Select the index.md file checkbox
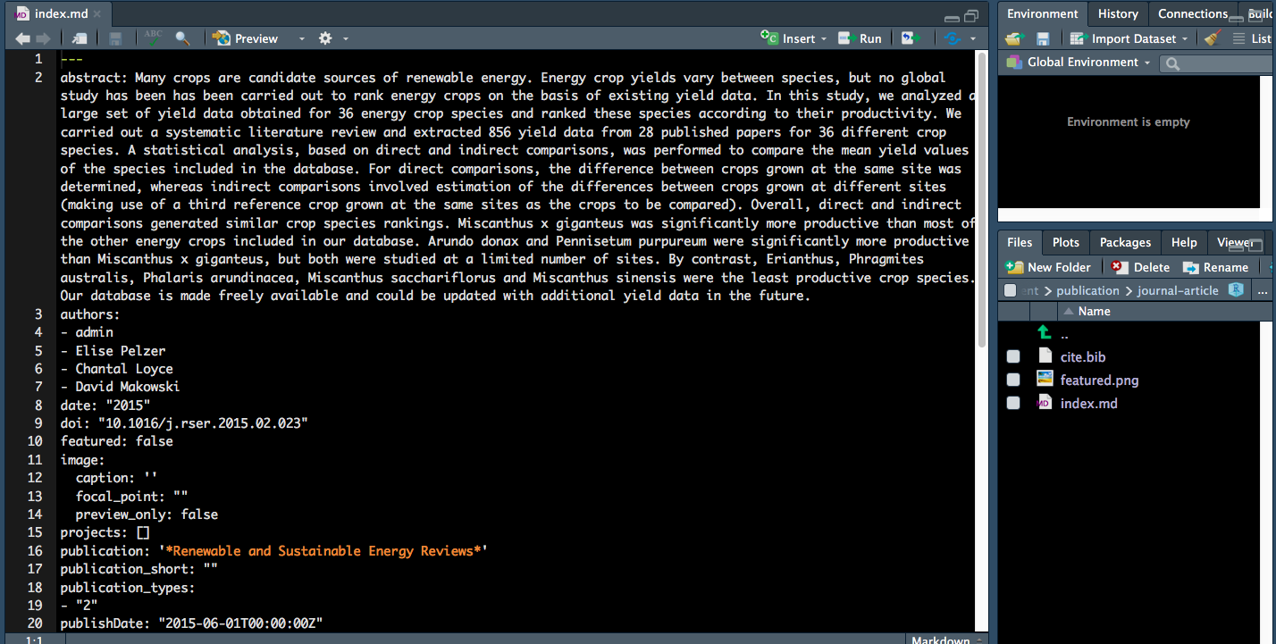1276x644 pixels. pyautogui.click(x=1012, y=403)
